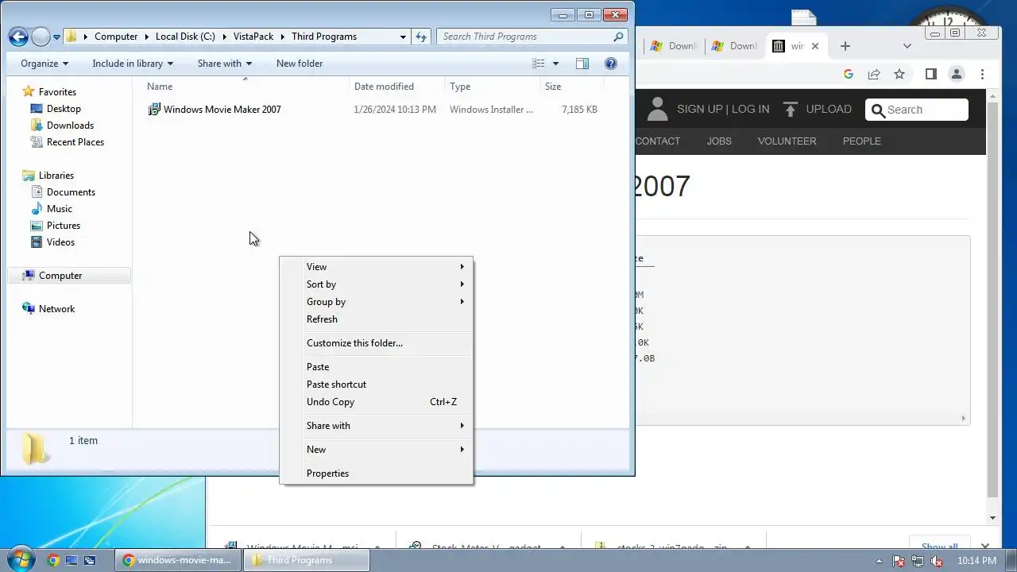
Task: Open Chrome's side panel icon
Action: click(x=931, y=74)
